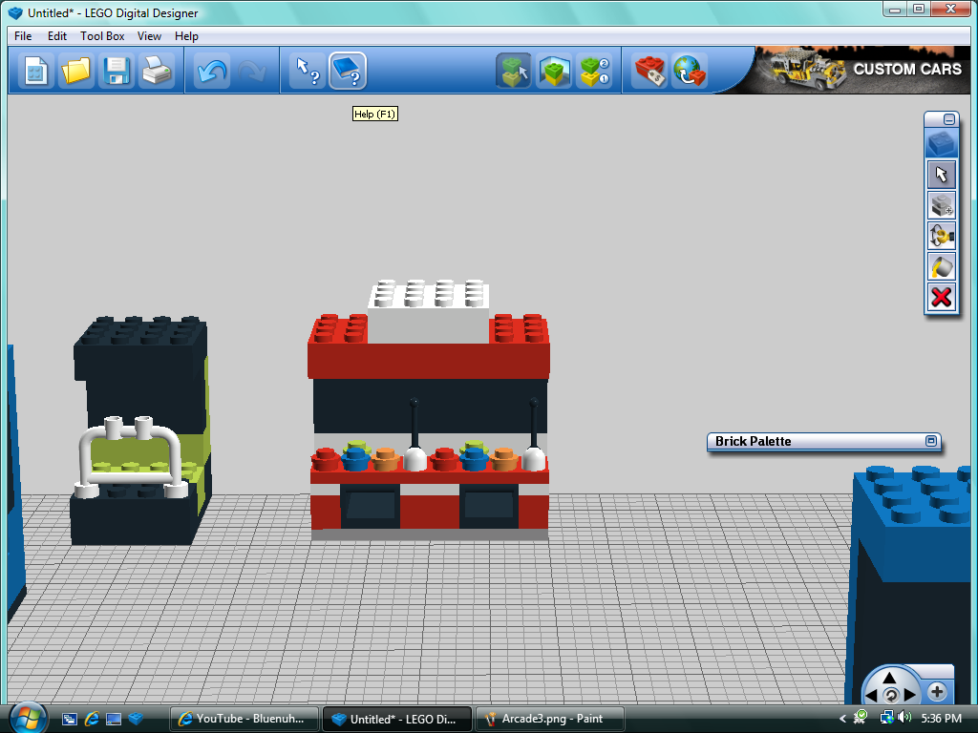
Task: Launch Internet Explorer from Quick Launch
Action: pyautogui.click(x=93, y=719)
